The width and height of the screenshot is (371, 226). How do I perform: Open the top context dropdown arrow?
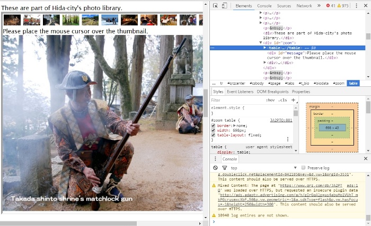(295, 168)
